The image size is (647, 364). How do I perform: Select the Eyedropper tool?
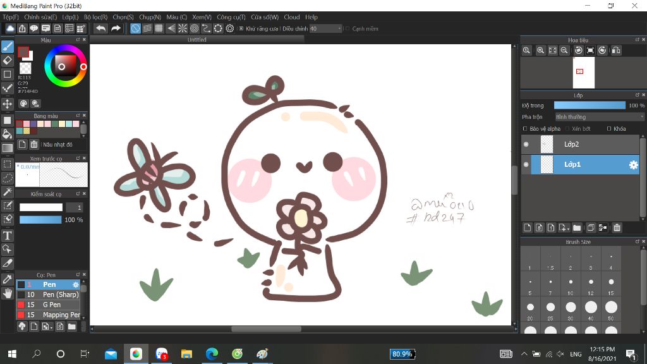click(8, 279)
